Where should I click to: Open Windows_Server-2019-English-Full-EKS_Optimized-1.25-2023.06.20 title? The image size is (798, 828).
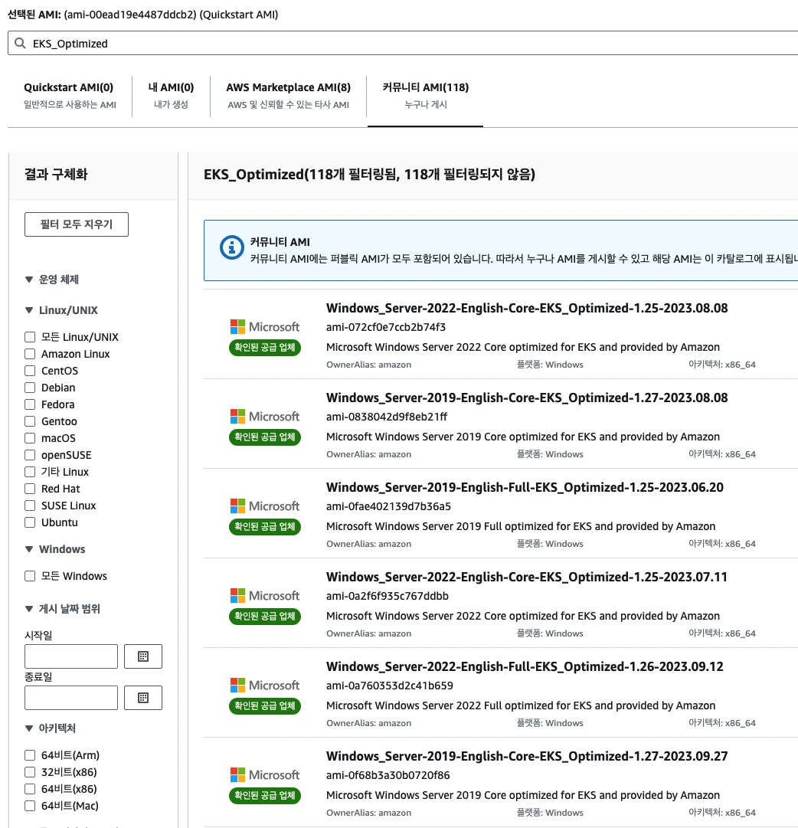pos(525,487)
